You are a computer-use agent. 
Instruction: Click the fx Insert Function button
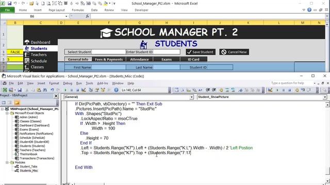[87, 16]
